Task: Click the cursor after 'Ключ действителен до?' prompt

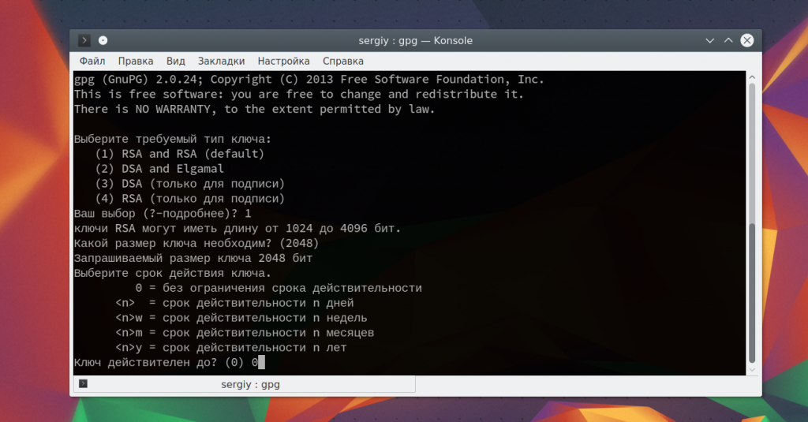Action: pyautogui.click(x=261, y=363)
